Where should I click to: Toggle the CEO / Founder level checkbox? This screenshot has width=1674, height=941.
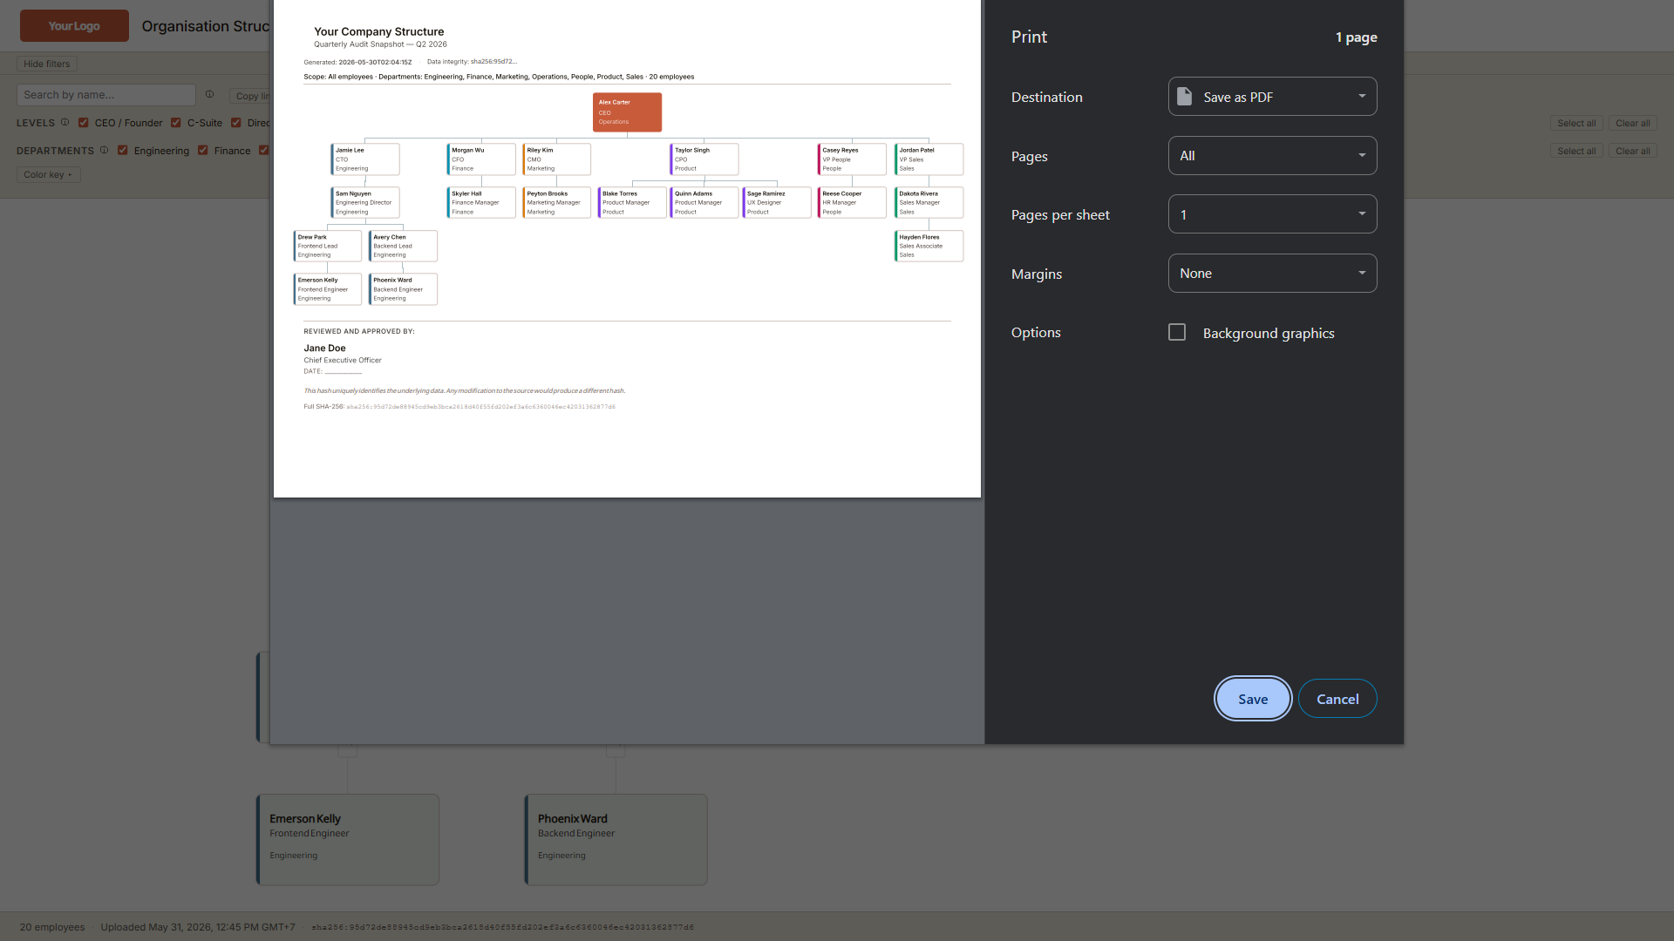click(x=84, y=123)
